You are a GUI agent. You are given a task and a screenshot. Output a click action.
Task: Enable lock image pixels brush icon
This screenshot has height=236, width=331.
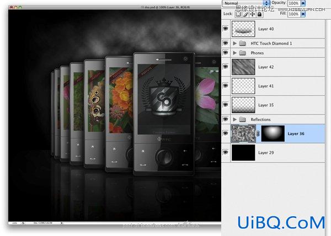(245, 14)
